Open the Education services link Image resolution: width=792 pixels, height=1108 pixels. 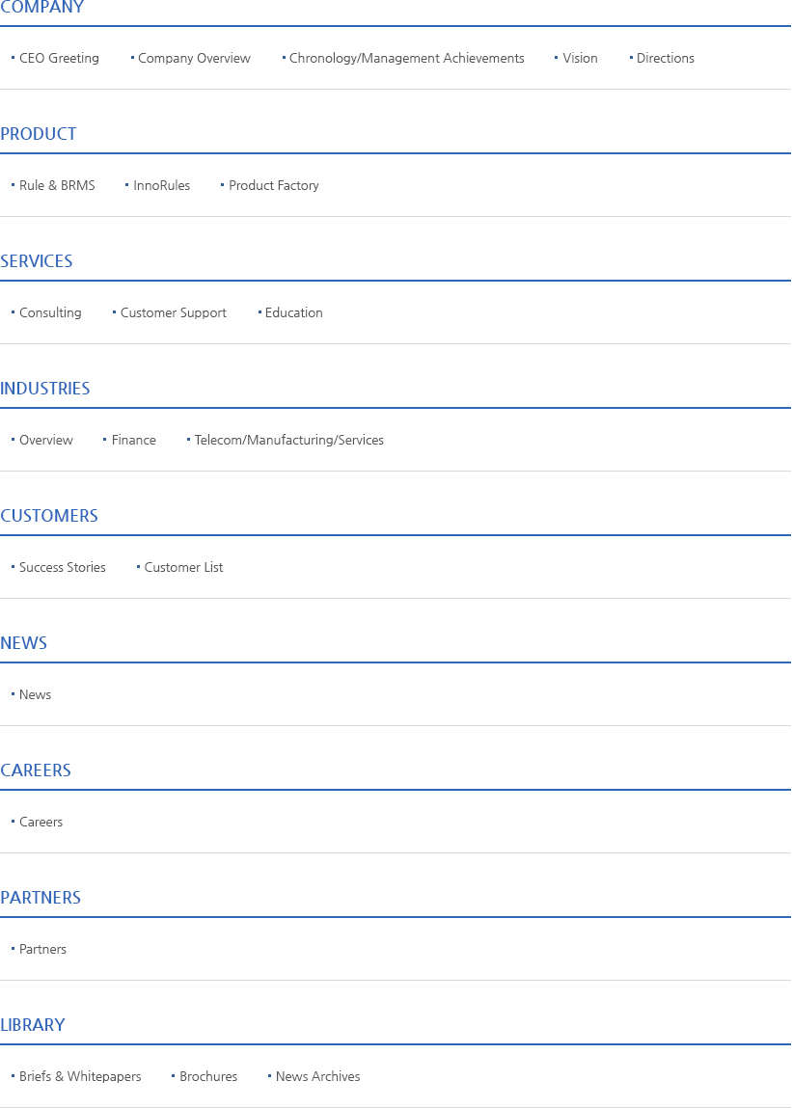tap(293, 312)
